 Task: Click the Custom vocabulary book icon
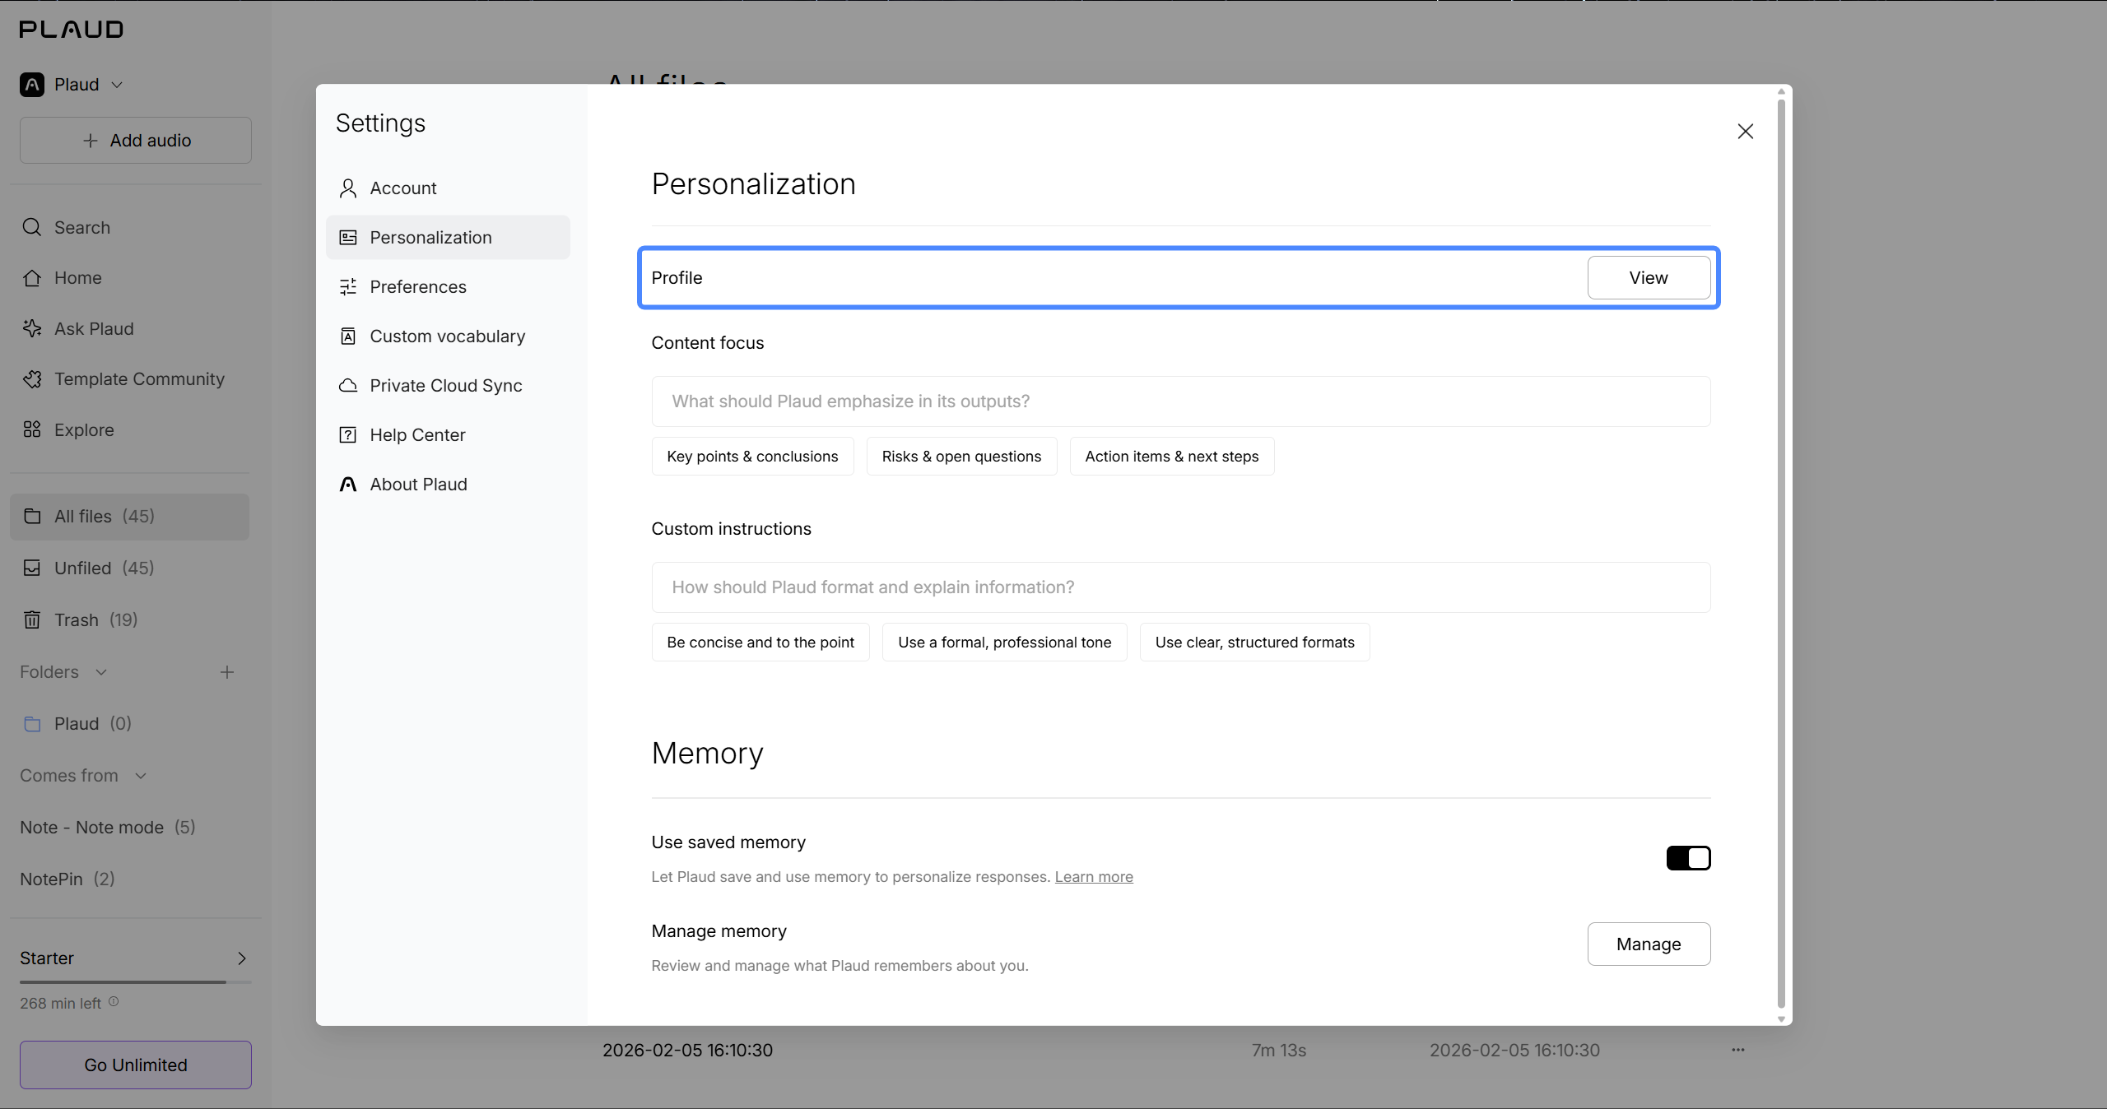[348, 336]
